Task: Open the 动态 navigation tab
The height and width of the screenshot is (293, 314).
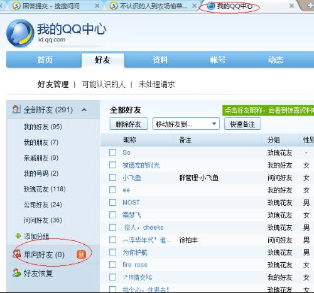Action: pyautogui.click(x=276, y=60)
